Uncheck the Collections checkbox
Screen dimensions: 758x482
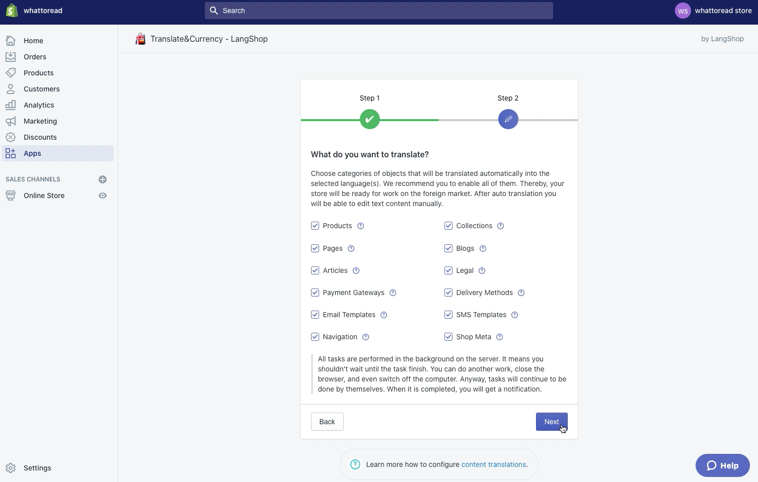[x=448, y=226]
